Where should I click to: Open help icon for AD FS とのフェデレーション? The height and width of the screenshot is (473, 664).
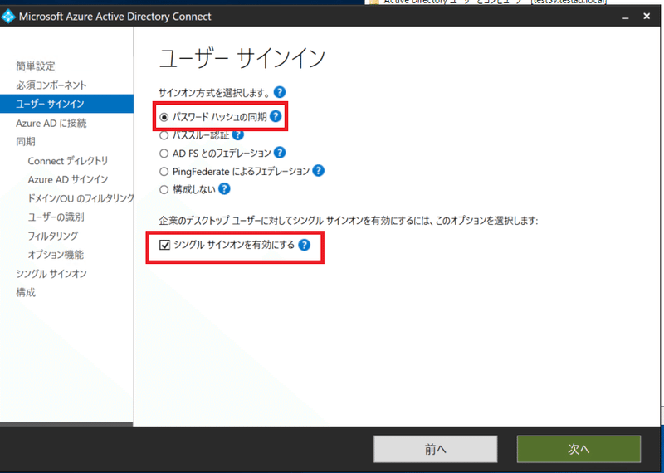coord(280,153)
